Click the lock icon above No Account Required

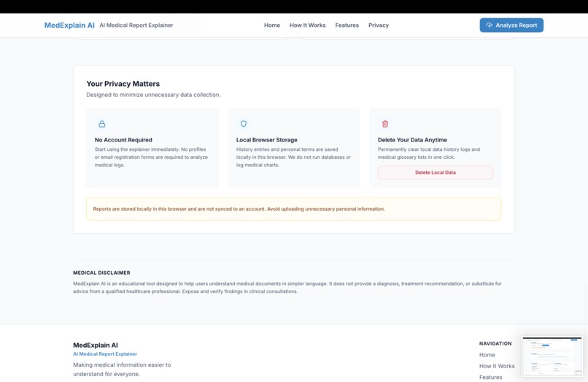click(101, 124)
